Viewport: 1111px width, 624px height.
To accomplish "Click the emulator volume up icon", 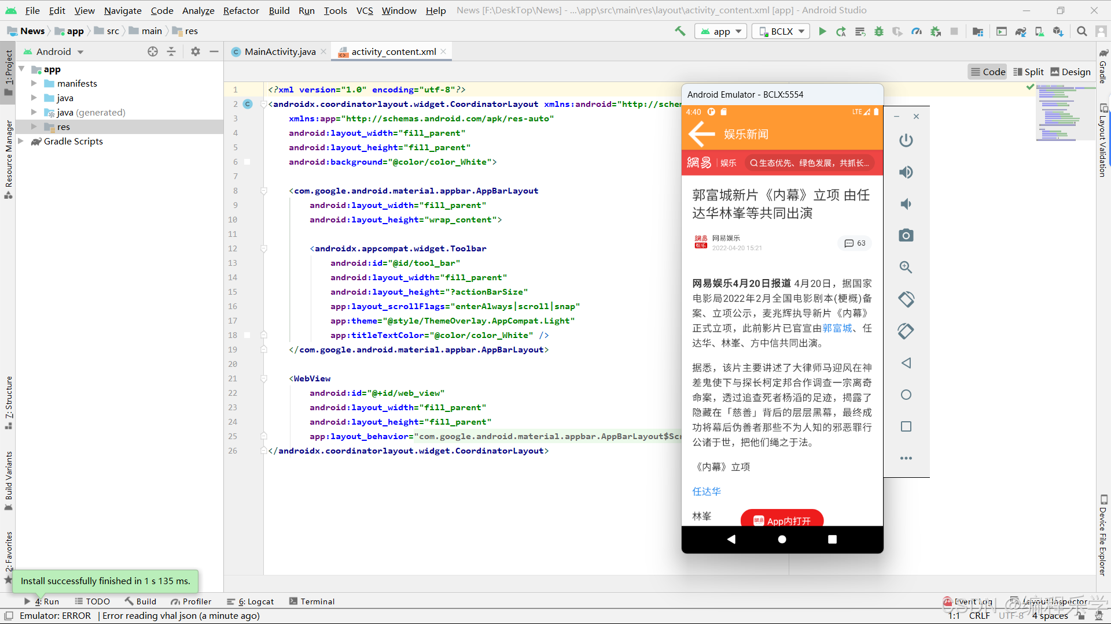I will click(x=906, y=172).
